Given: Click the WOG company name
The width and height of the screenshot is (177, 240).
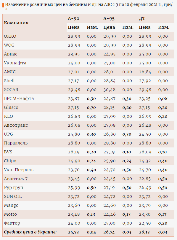Looking at the screenshot, I should tap(9, 45).
